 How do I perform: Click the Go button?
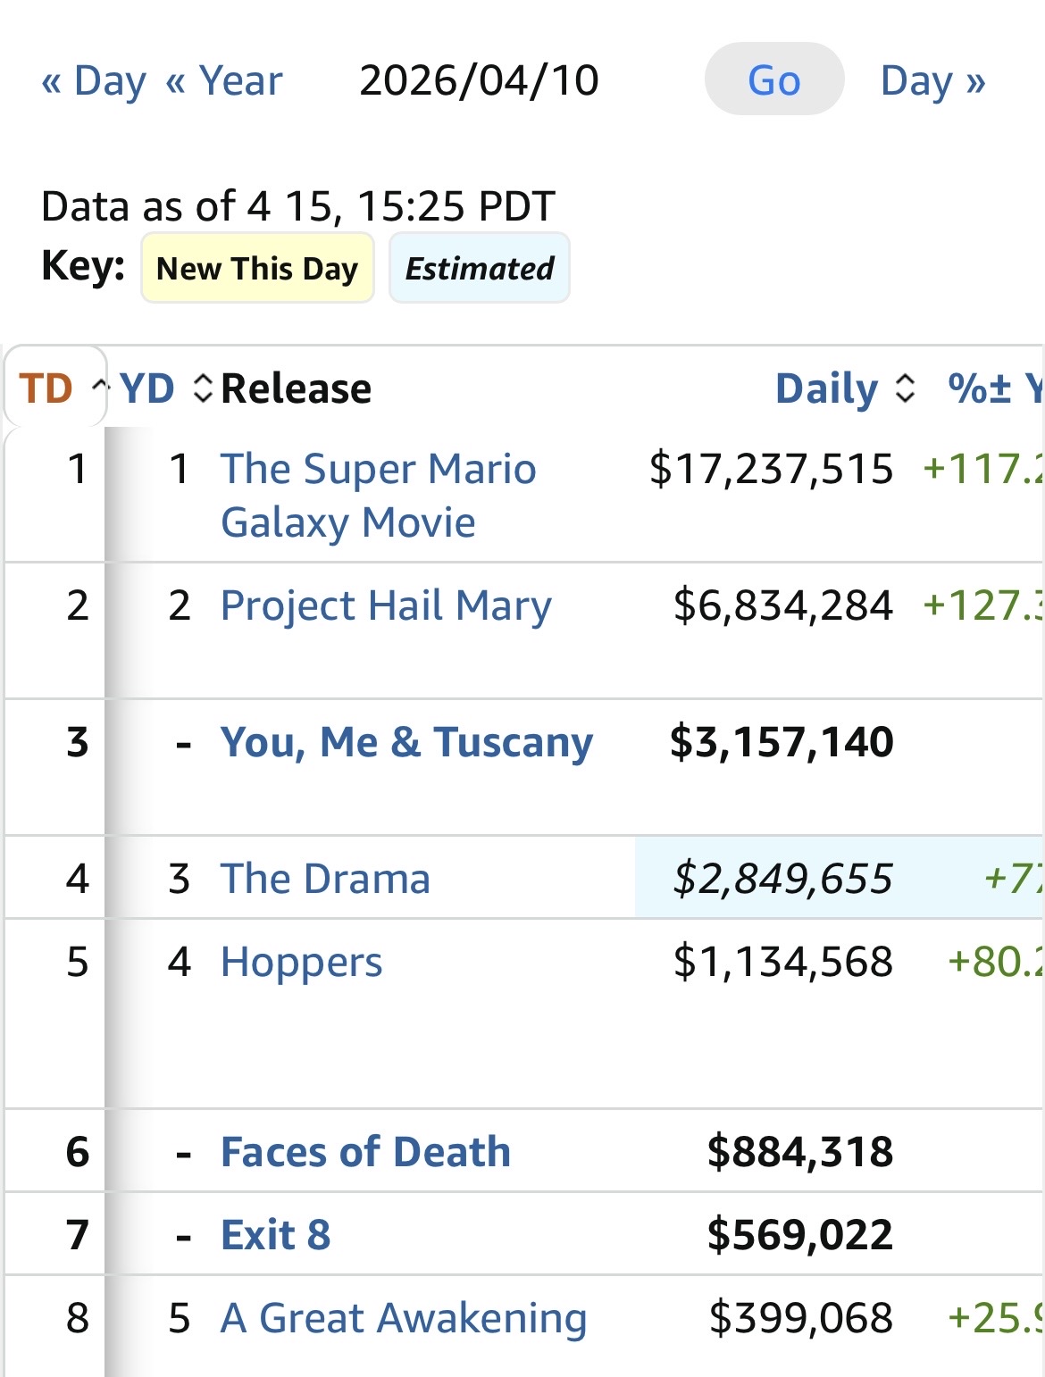point(773,80)
